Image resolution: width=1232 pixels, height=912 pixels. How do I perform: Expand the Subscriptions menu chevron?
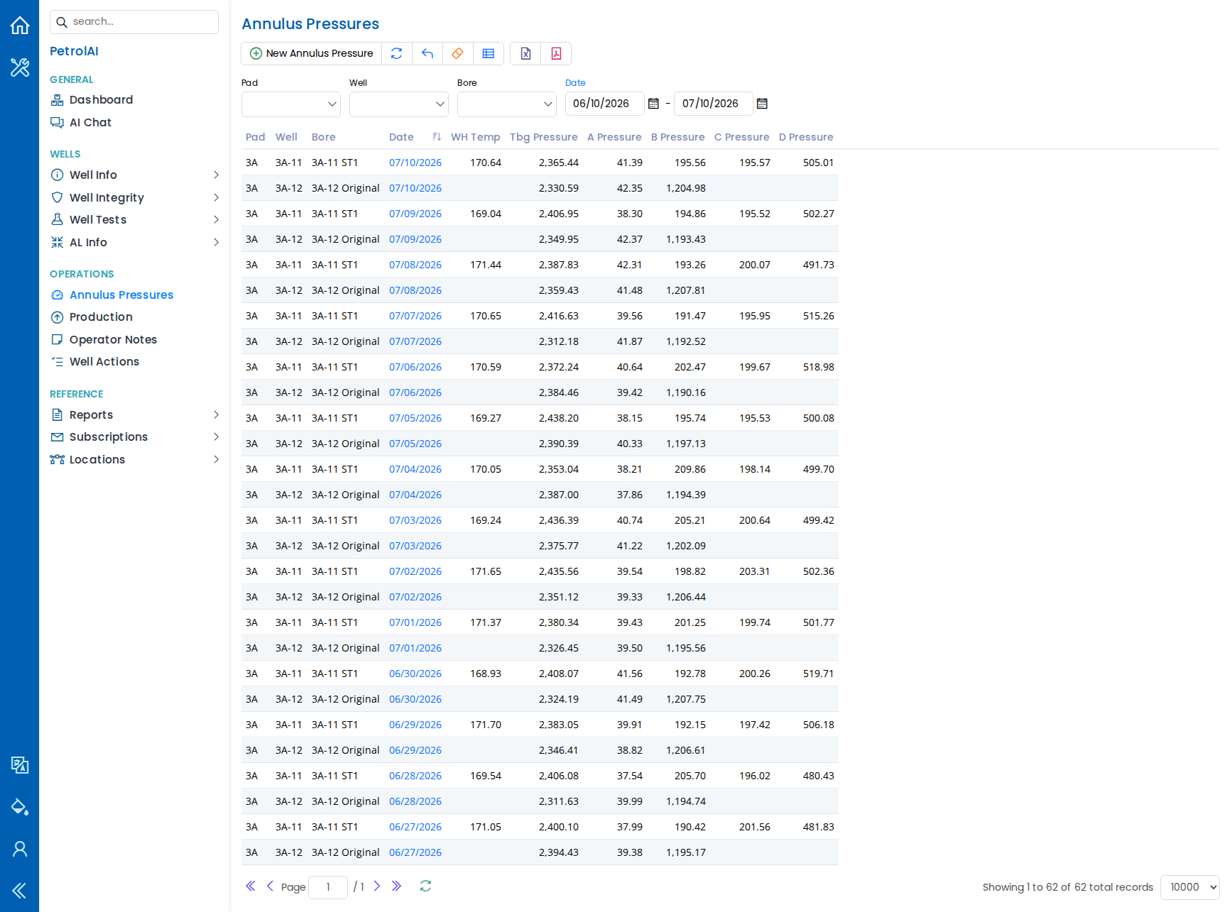click(216, 436)
